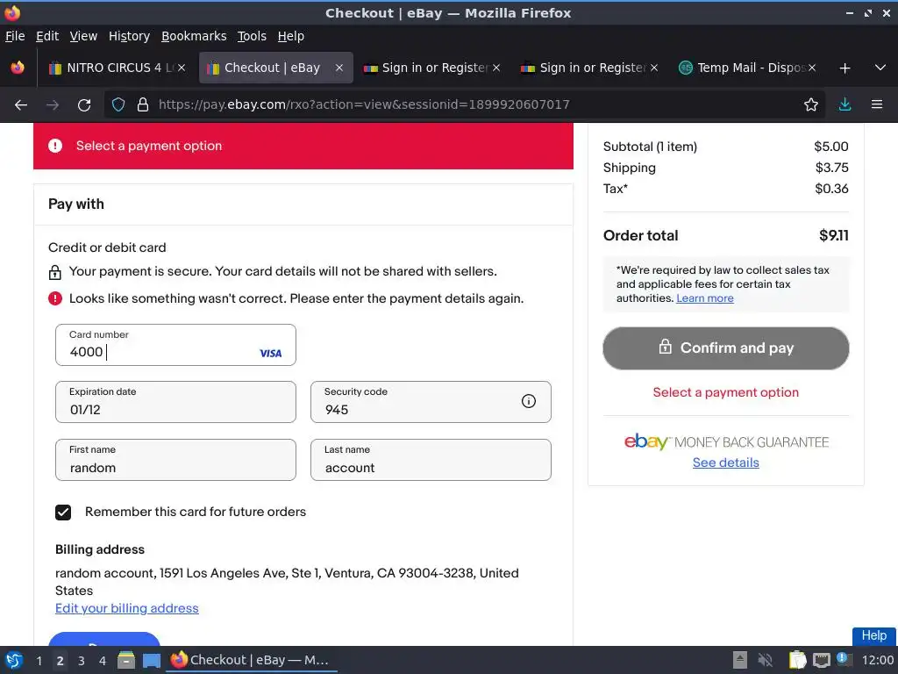
Task: Show security code info icon
Action: (x=528, y=401)
